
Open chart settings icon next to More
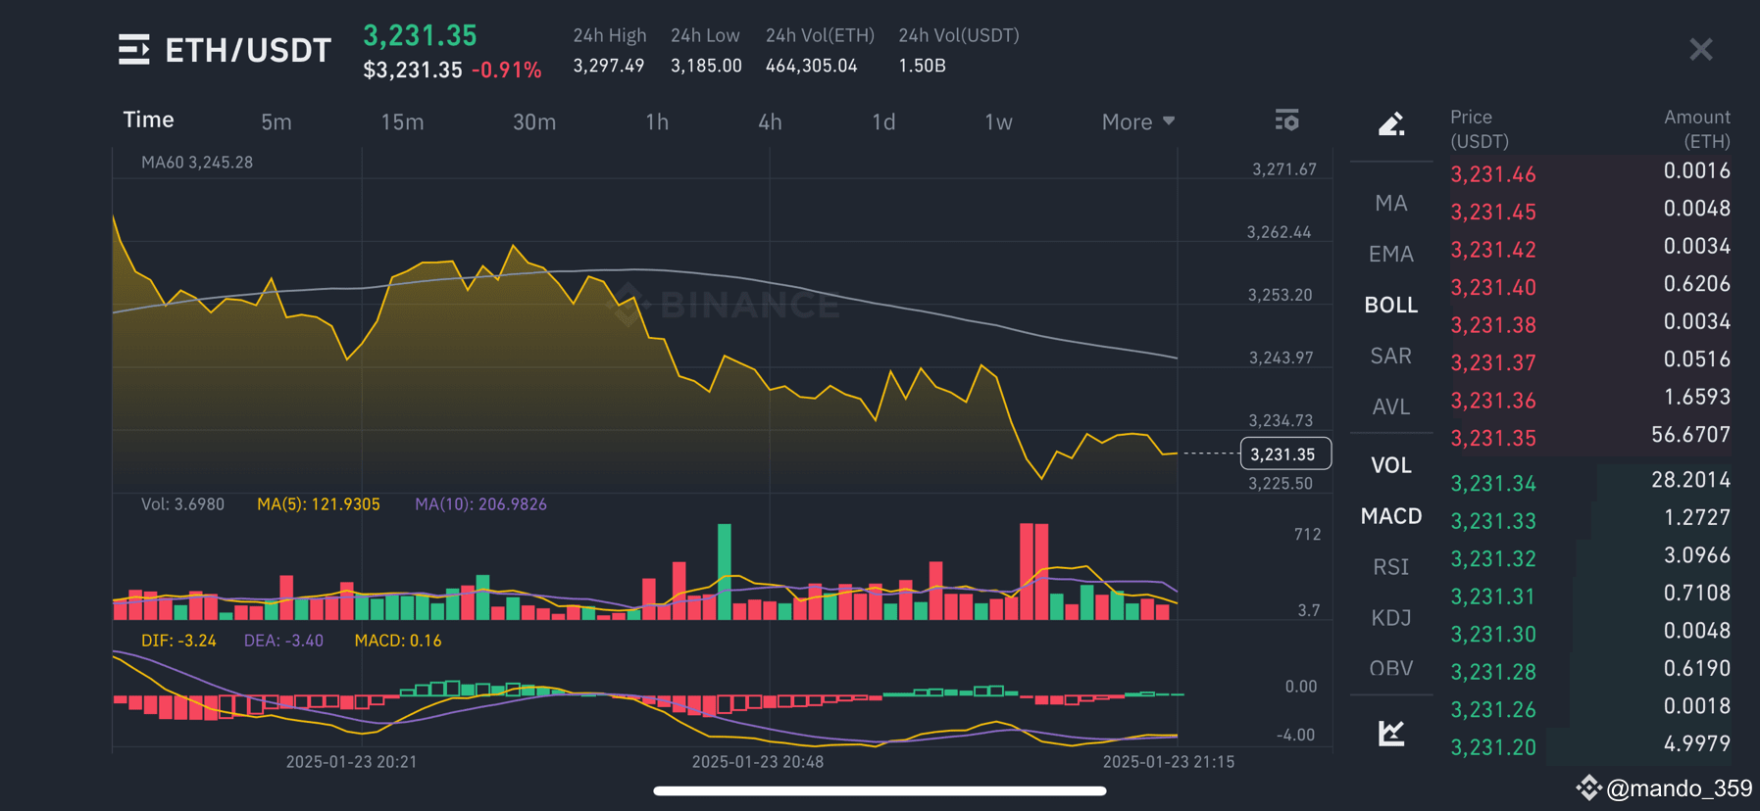pyautogui.click(x=1286, y=120)
